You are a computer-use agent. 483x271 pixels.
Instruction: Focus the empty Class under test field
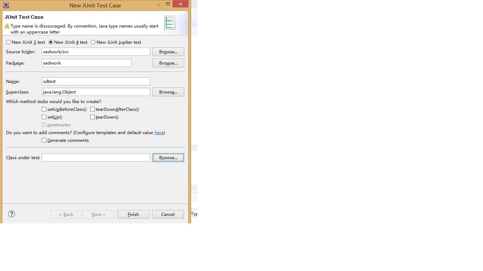click(x=96, y=158)
